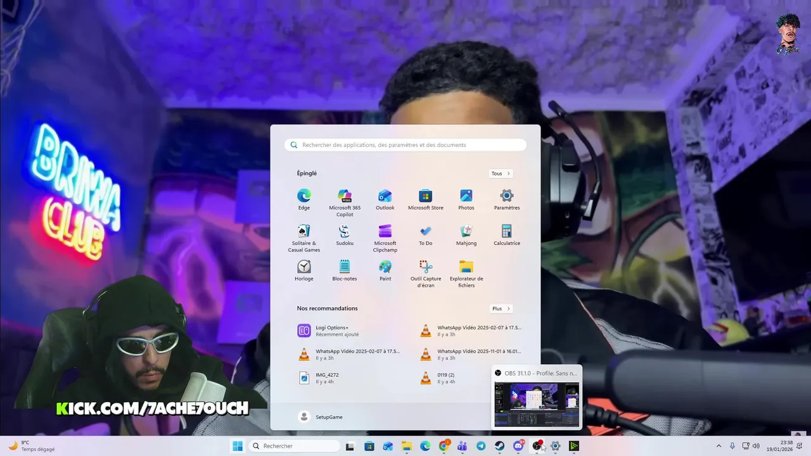Click the Windows Start button in taskbar

point(238,446)
